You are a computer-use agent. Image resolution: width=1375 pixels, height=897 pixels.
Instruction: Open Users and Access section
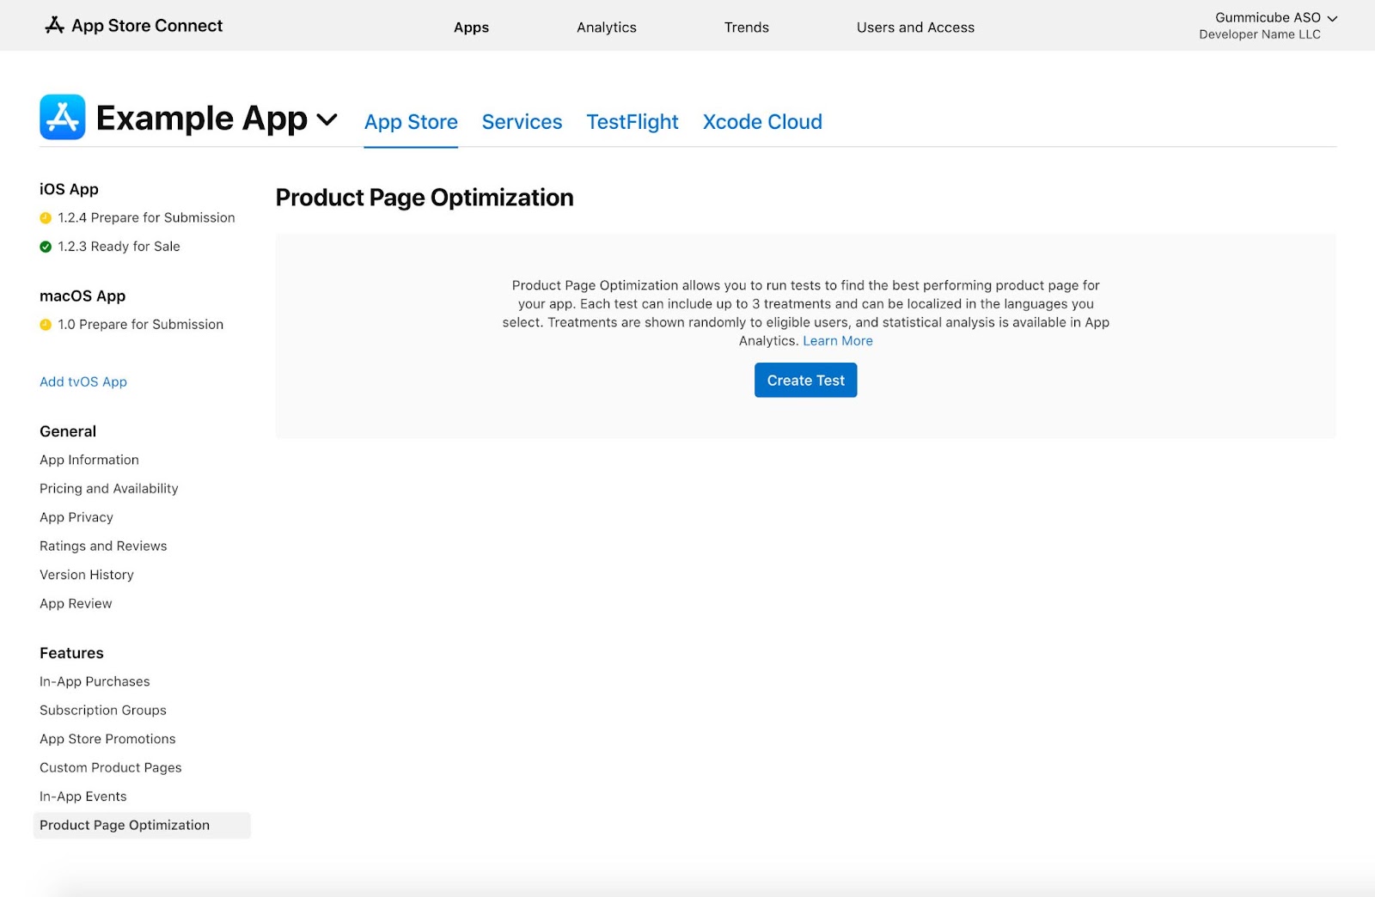tap(915, 27)
